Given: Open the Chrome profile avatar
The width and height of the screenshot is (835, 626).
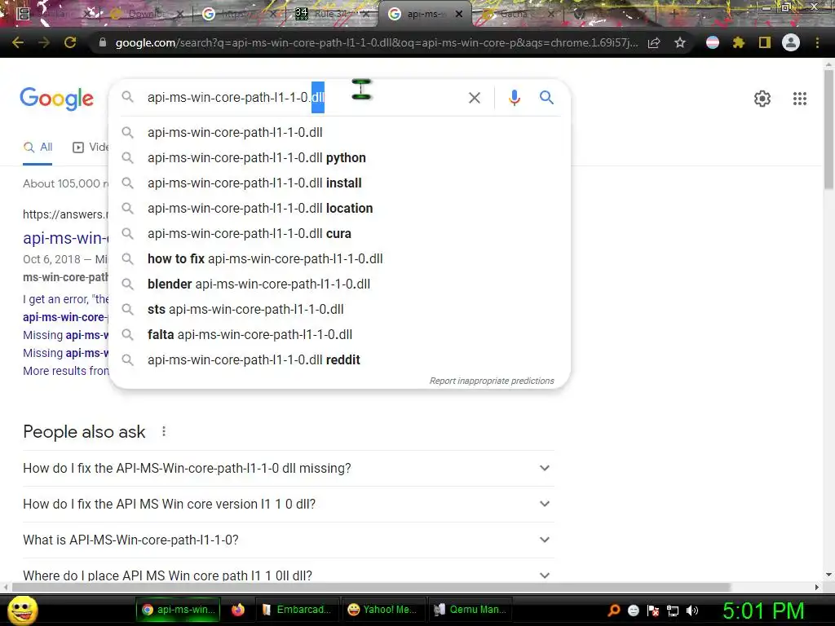Looking at the screenshot, I should click(x=791, y=42).
